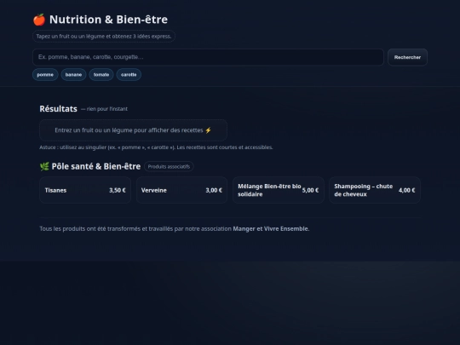This screenshot has height=345, width=460.
Task: Click the leaf icon beside Pôle santé
Action: (x=44, y=167)
